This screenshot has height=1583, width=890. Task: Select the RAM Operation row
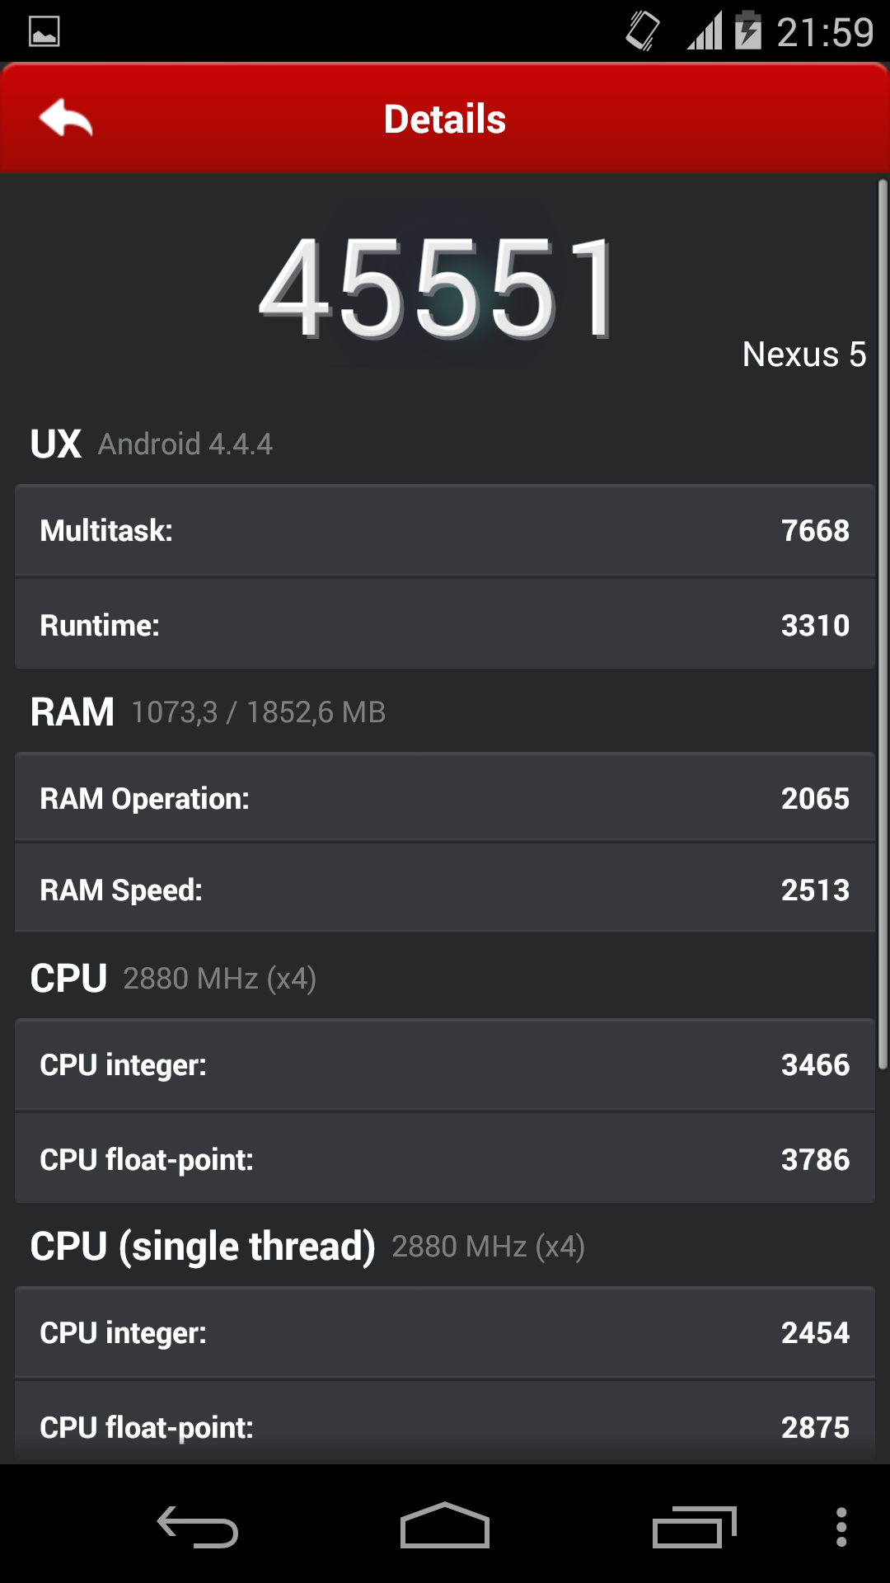tap(445, 797)
